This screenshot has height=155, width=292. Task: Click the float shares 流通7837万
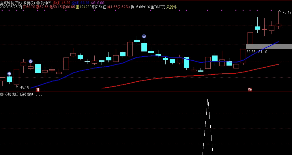(156, 7)
